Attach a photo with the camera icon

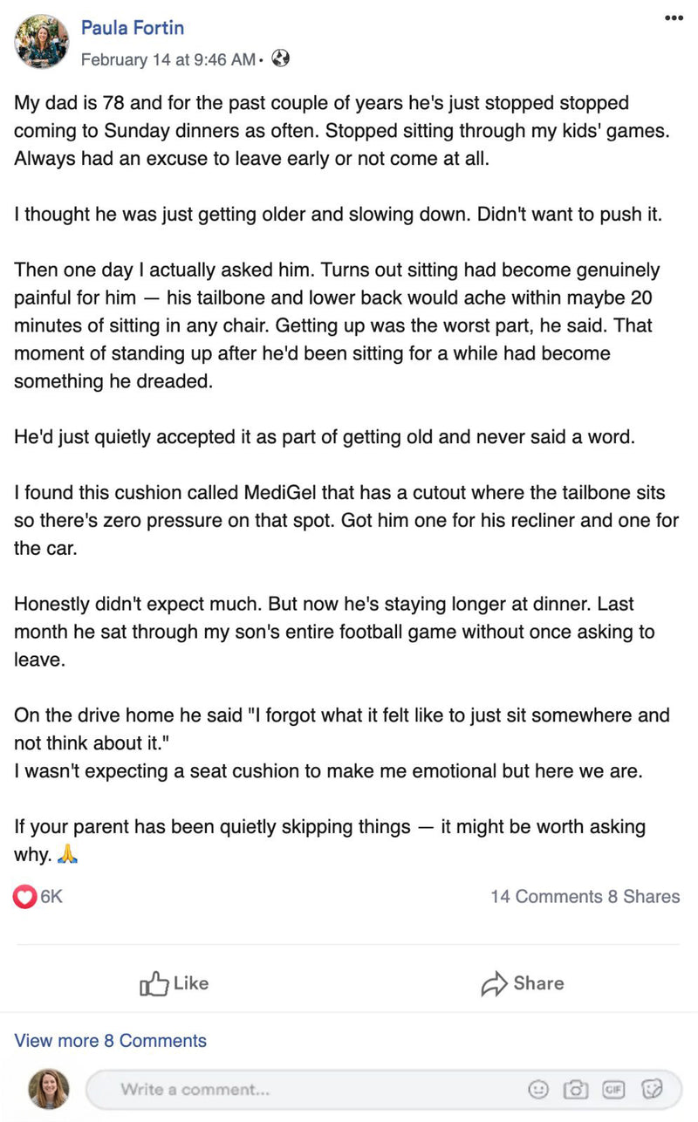pos(576,1089)
